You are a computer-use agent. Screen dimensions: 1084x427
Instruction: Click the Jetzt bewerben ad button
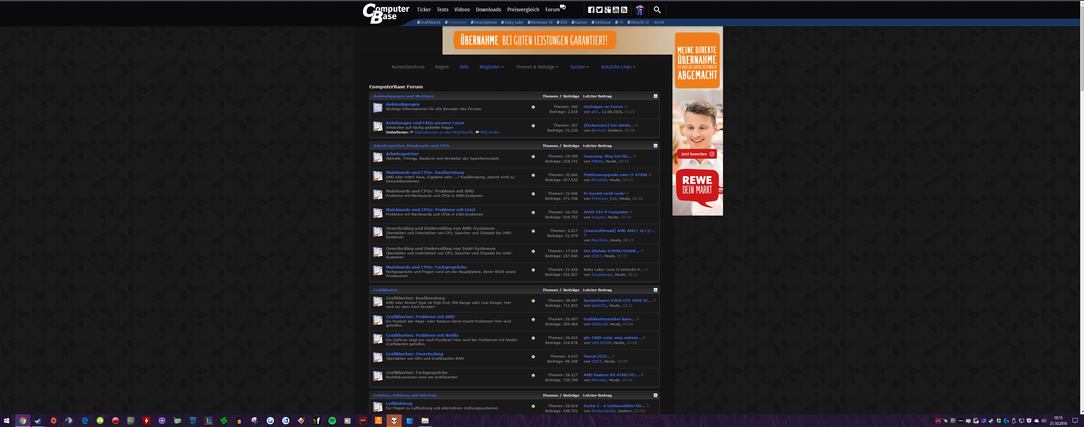[697, 154]
